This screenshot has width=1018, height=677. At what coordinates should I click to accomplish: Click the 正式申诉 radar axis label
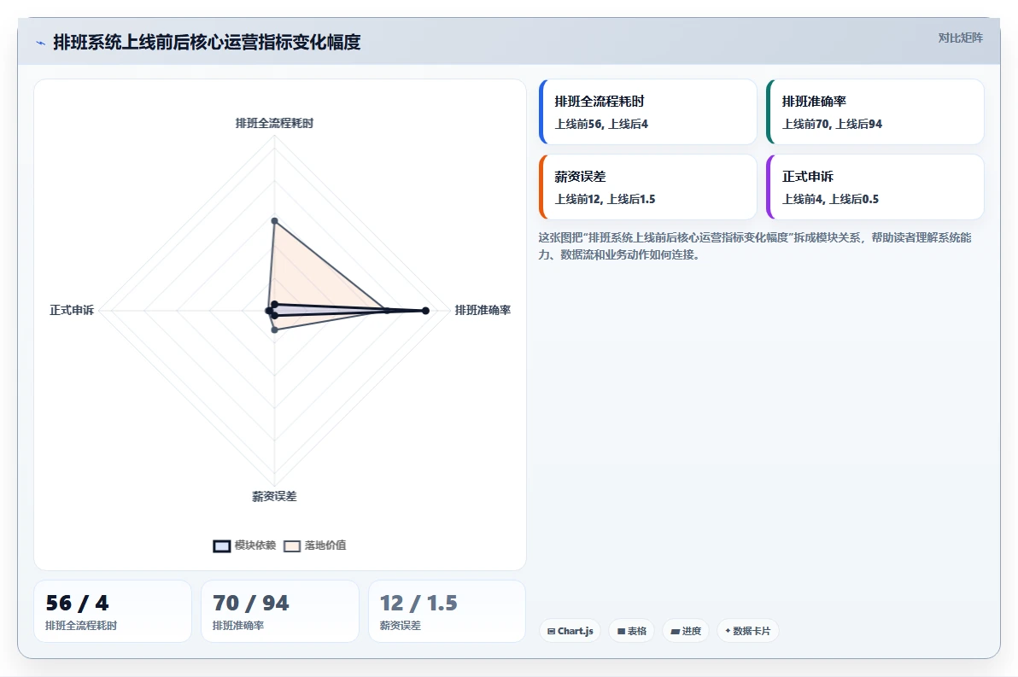(x=72, y=310)
